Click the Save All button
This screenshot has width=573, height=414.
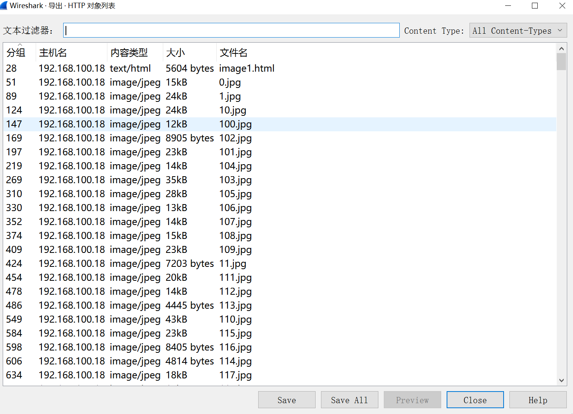[349, 400]
